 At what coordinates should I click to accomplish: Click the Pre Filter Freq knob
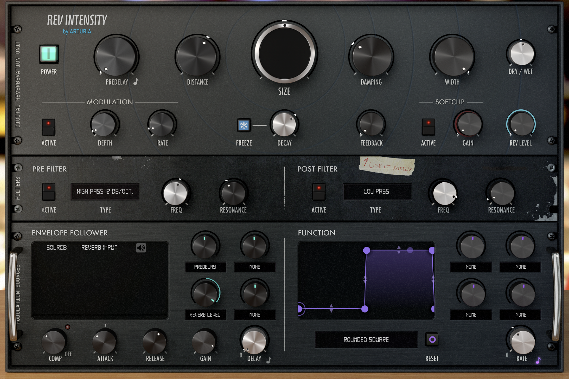point(175,193)
